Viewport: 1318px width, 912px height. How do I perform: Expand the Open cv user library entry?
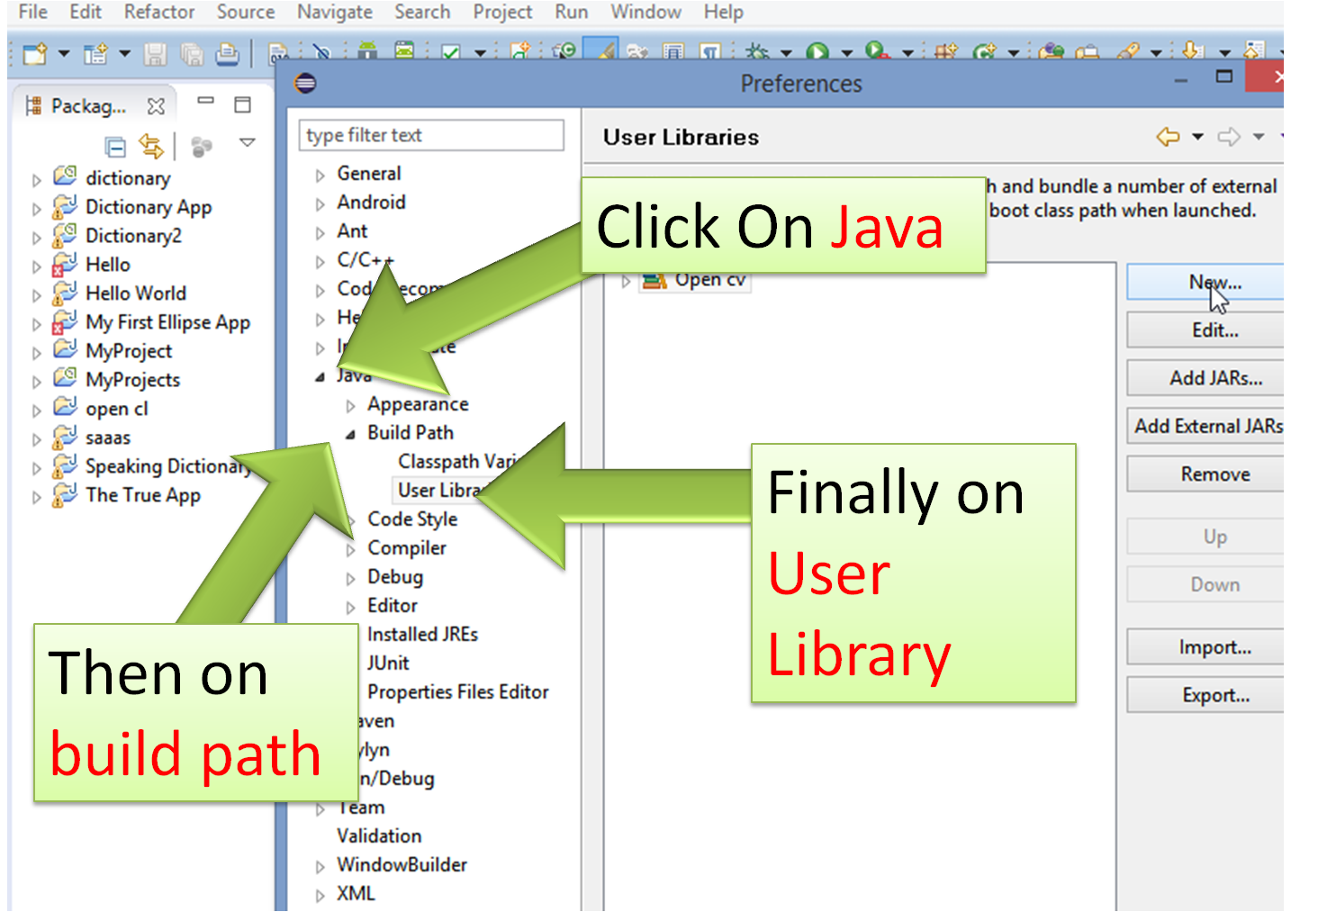pyautogui.click(x=625, y=280)
